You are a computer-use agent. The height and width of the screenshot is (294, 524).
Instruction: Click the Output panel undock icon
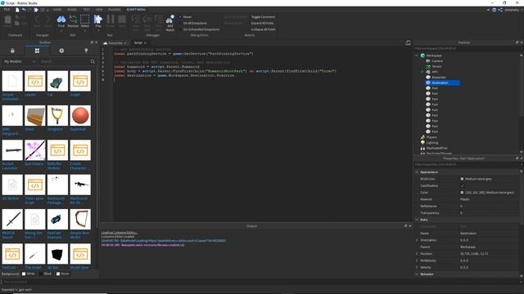406,225
